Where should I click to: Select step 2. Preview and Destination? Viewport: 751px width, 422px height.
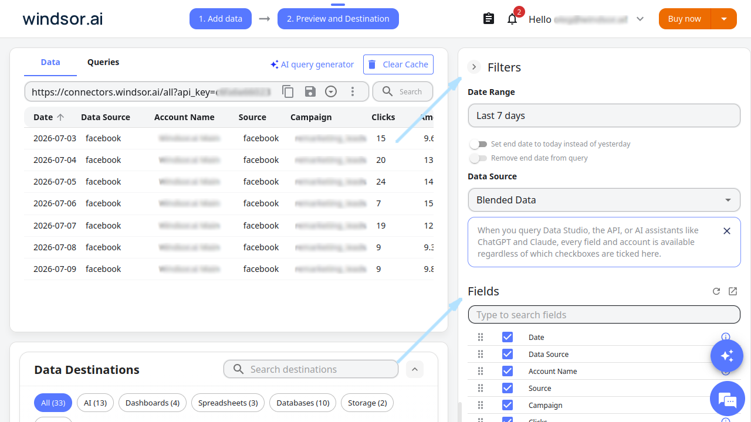[x=338, y=19]
